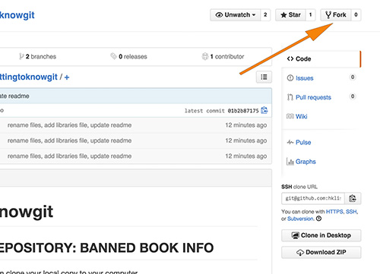
Task: Click the Clone in Desktop button
Action: (x=321, y=235)
